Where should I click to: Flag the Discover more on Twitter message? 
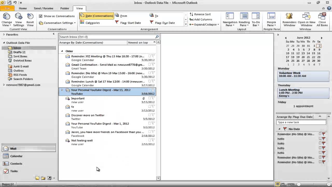tap(153, 115)
